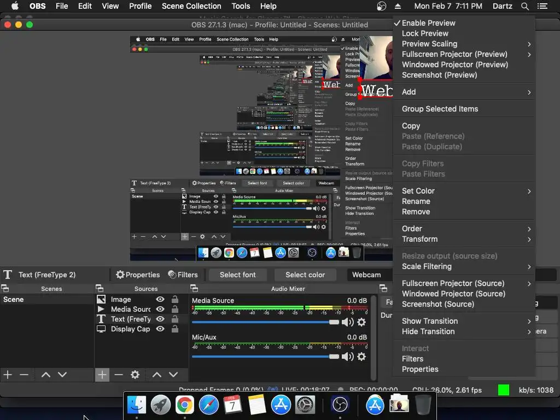This screenshot has height=420, width=560.
Task: Toggle visibility of Text (FreeType 2) source
Action: pos(160,319)
